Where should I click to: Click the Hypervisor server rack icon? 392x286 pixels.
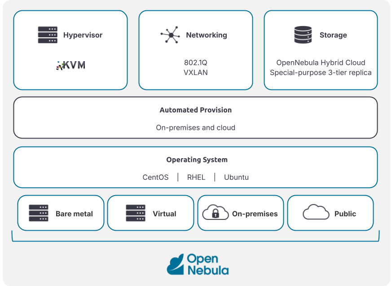click(48, 35)
